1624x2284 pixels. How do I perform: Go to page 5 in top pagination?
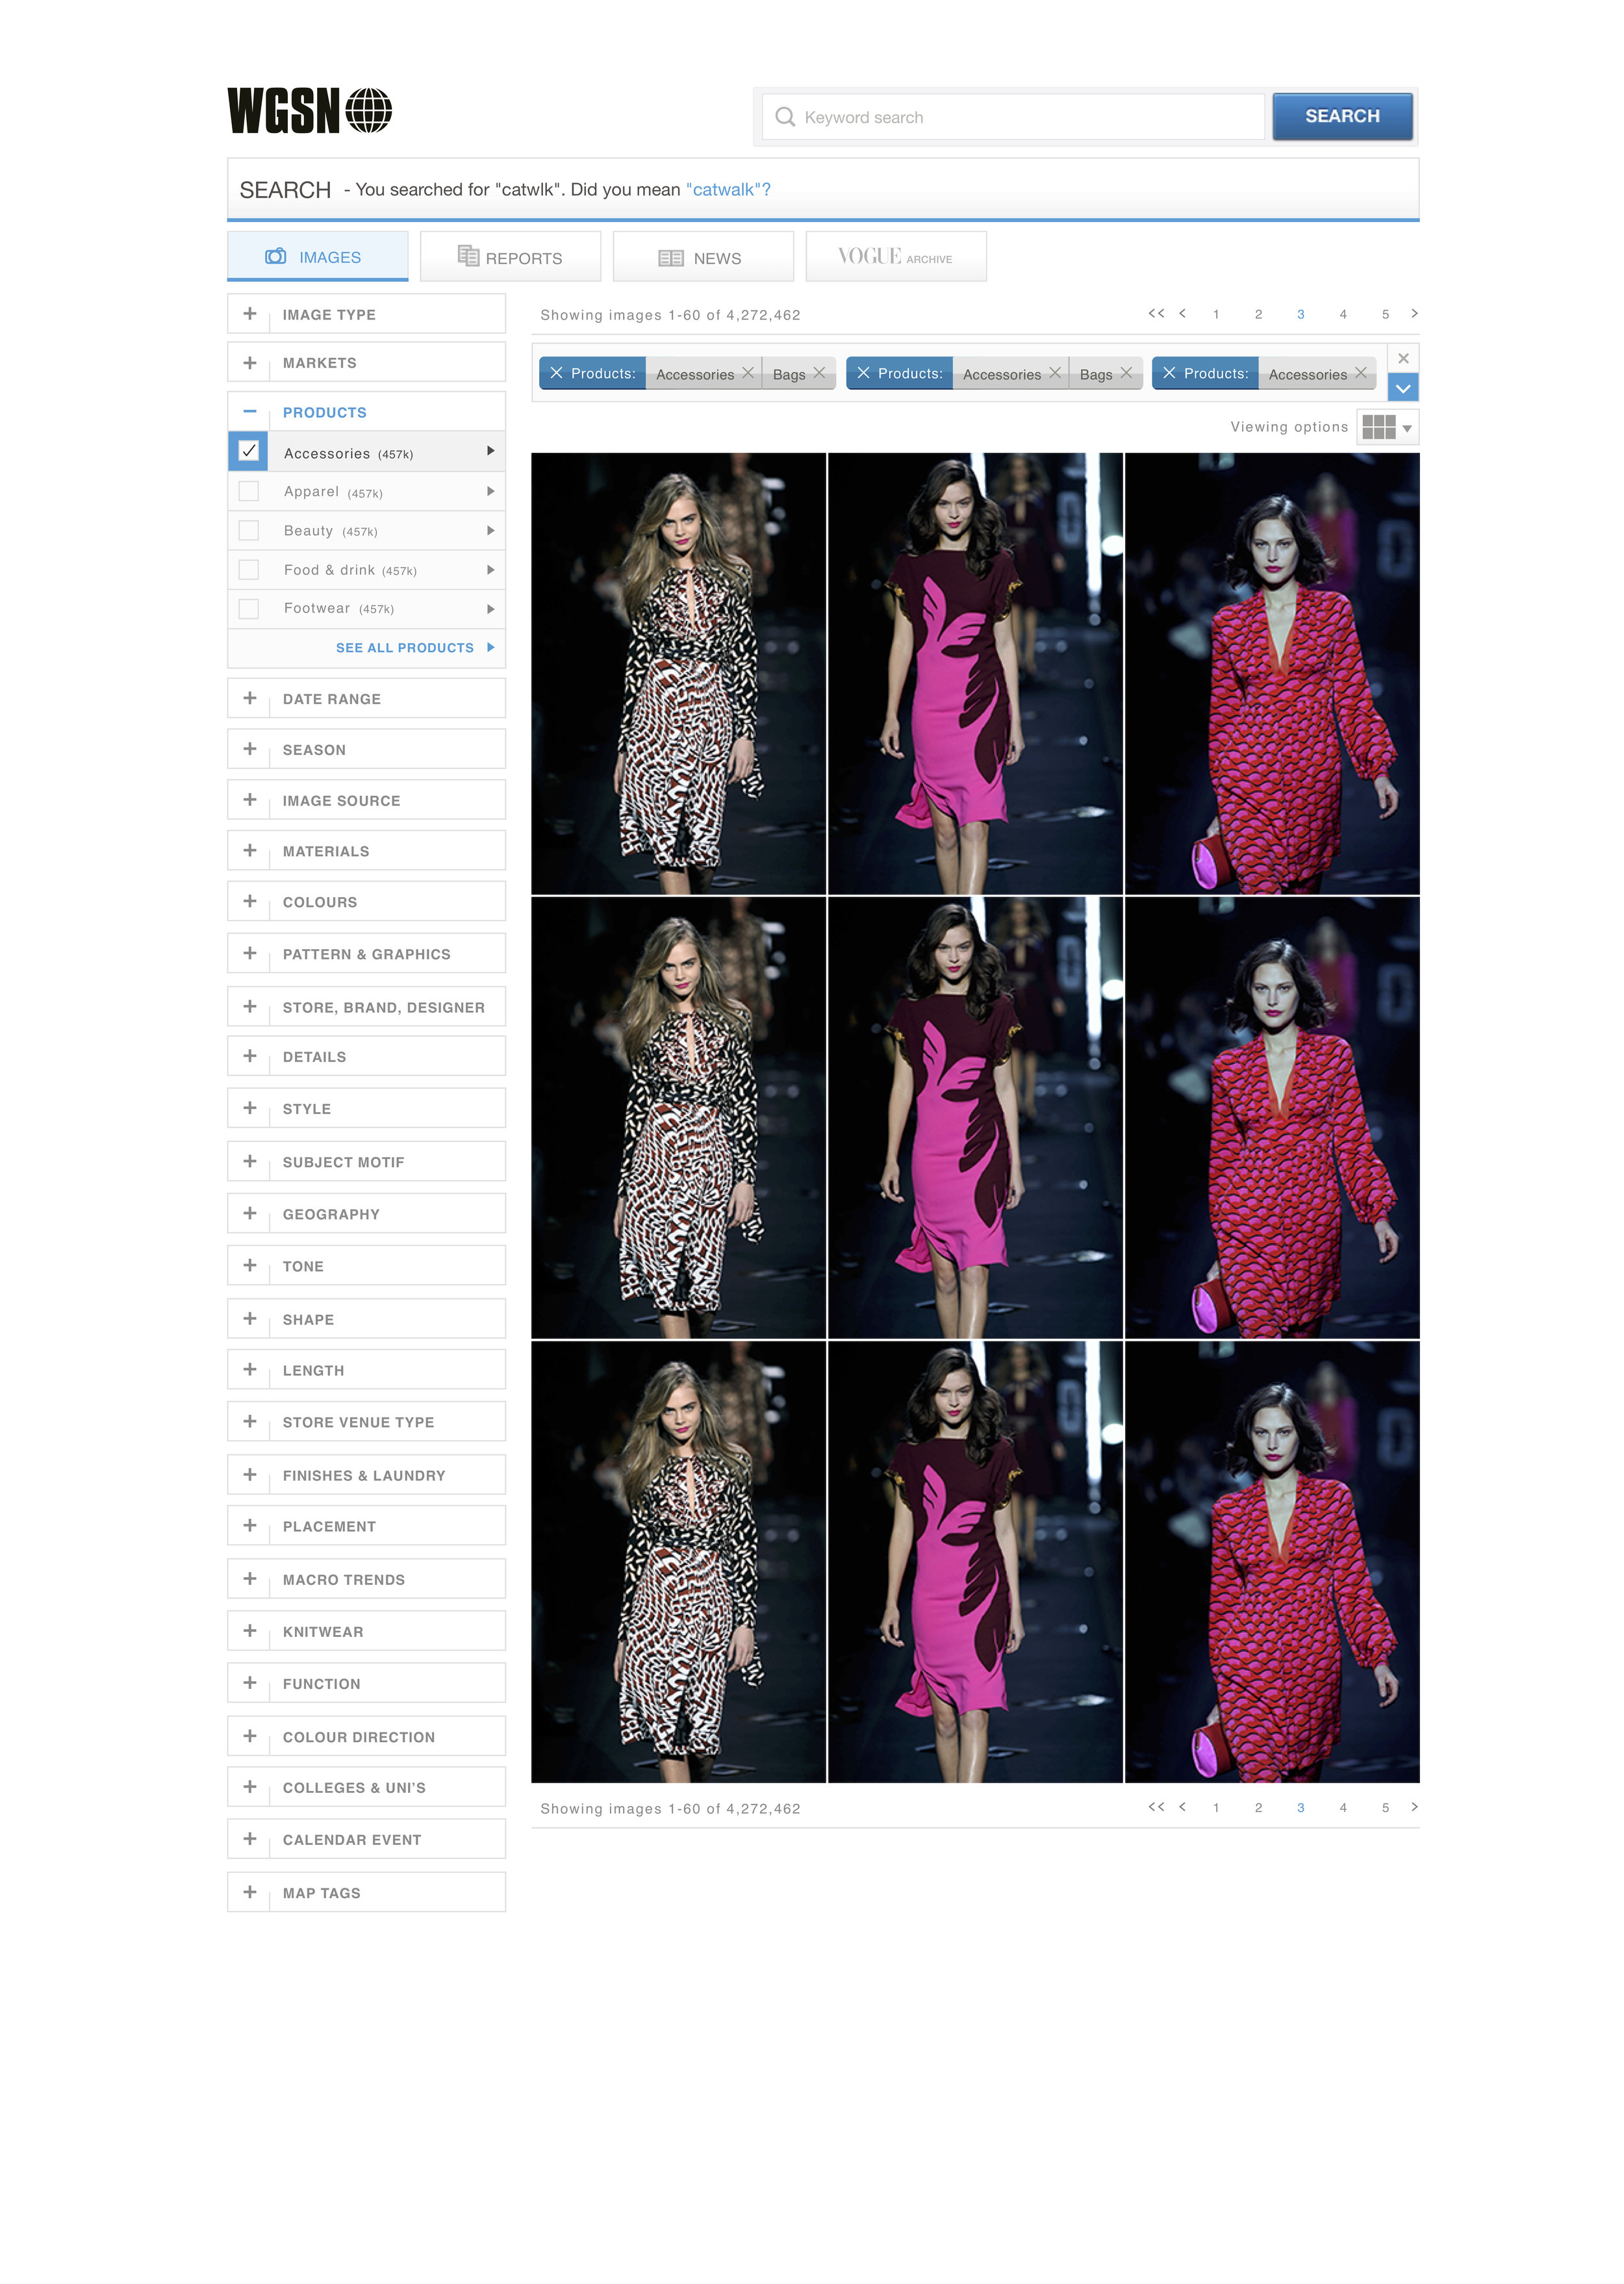(x=1385, y=314)
